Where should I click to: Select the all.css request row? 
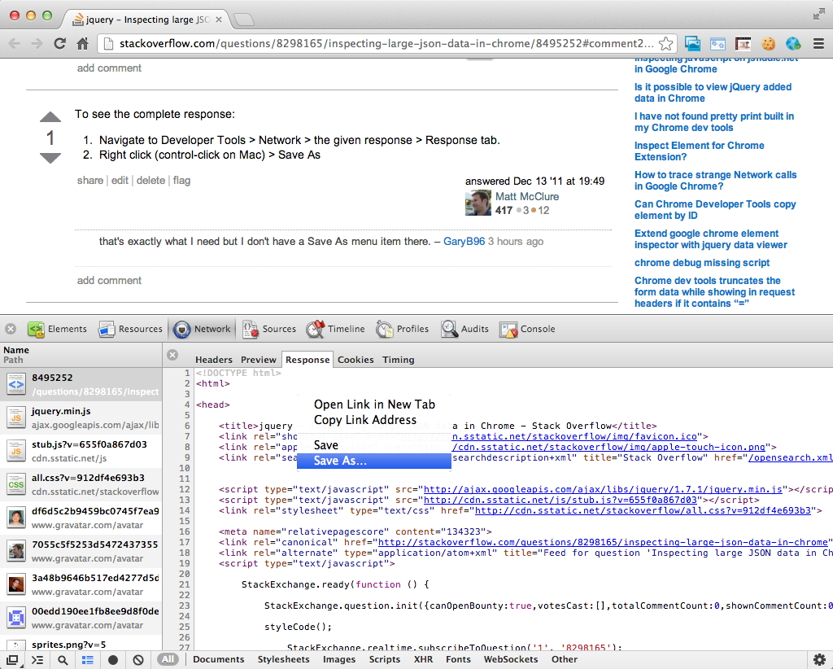(81, 484)
